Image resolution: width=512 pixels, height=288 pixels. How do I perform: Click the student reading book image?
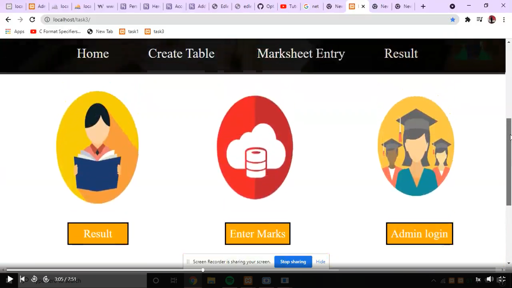pos(97,147)
